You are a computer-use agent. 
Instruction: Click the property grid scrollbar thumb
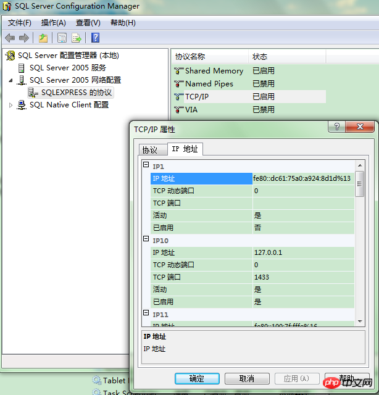pos(360,184)
